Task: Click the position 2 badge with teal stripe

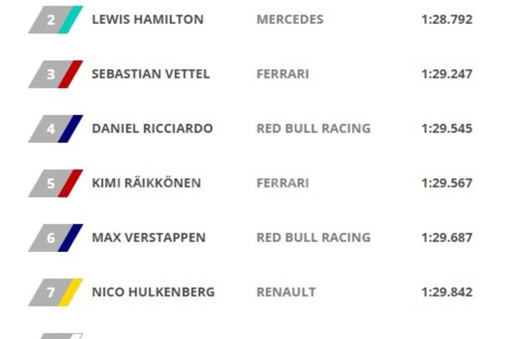Action: [56, 20]
